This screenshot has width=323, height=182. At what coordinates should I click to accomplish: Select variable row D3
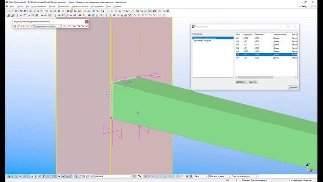(266, 45)
